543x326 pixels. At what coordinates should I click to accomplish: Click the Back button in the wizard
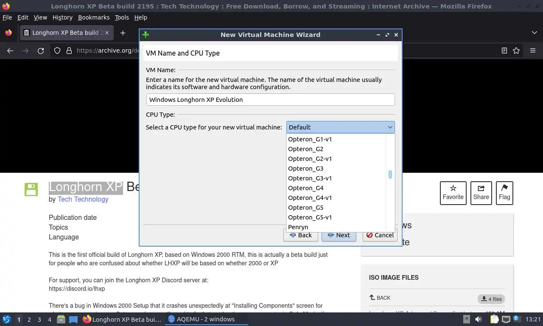(301, 235)
